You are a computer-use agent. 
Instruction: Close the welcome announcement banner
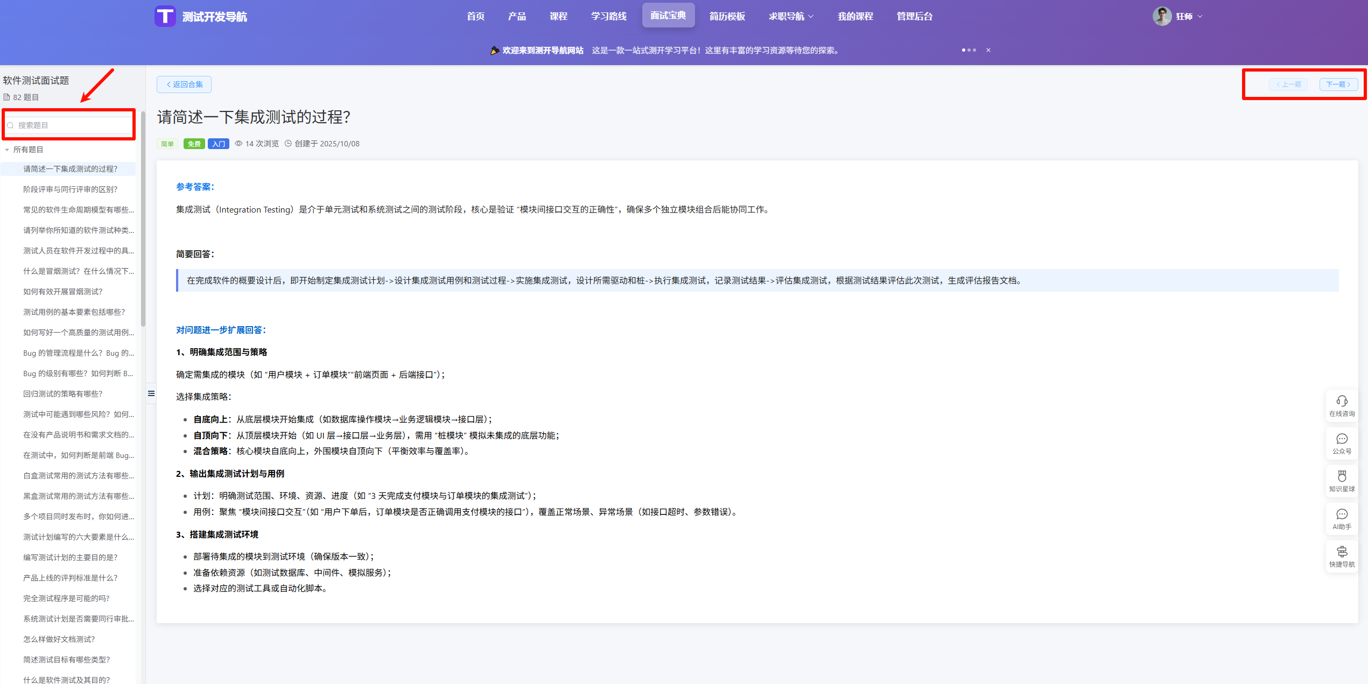coord(988,50)
